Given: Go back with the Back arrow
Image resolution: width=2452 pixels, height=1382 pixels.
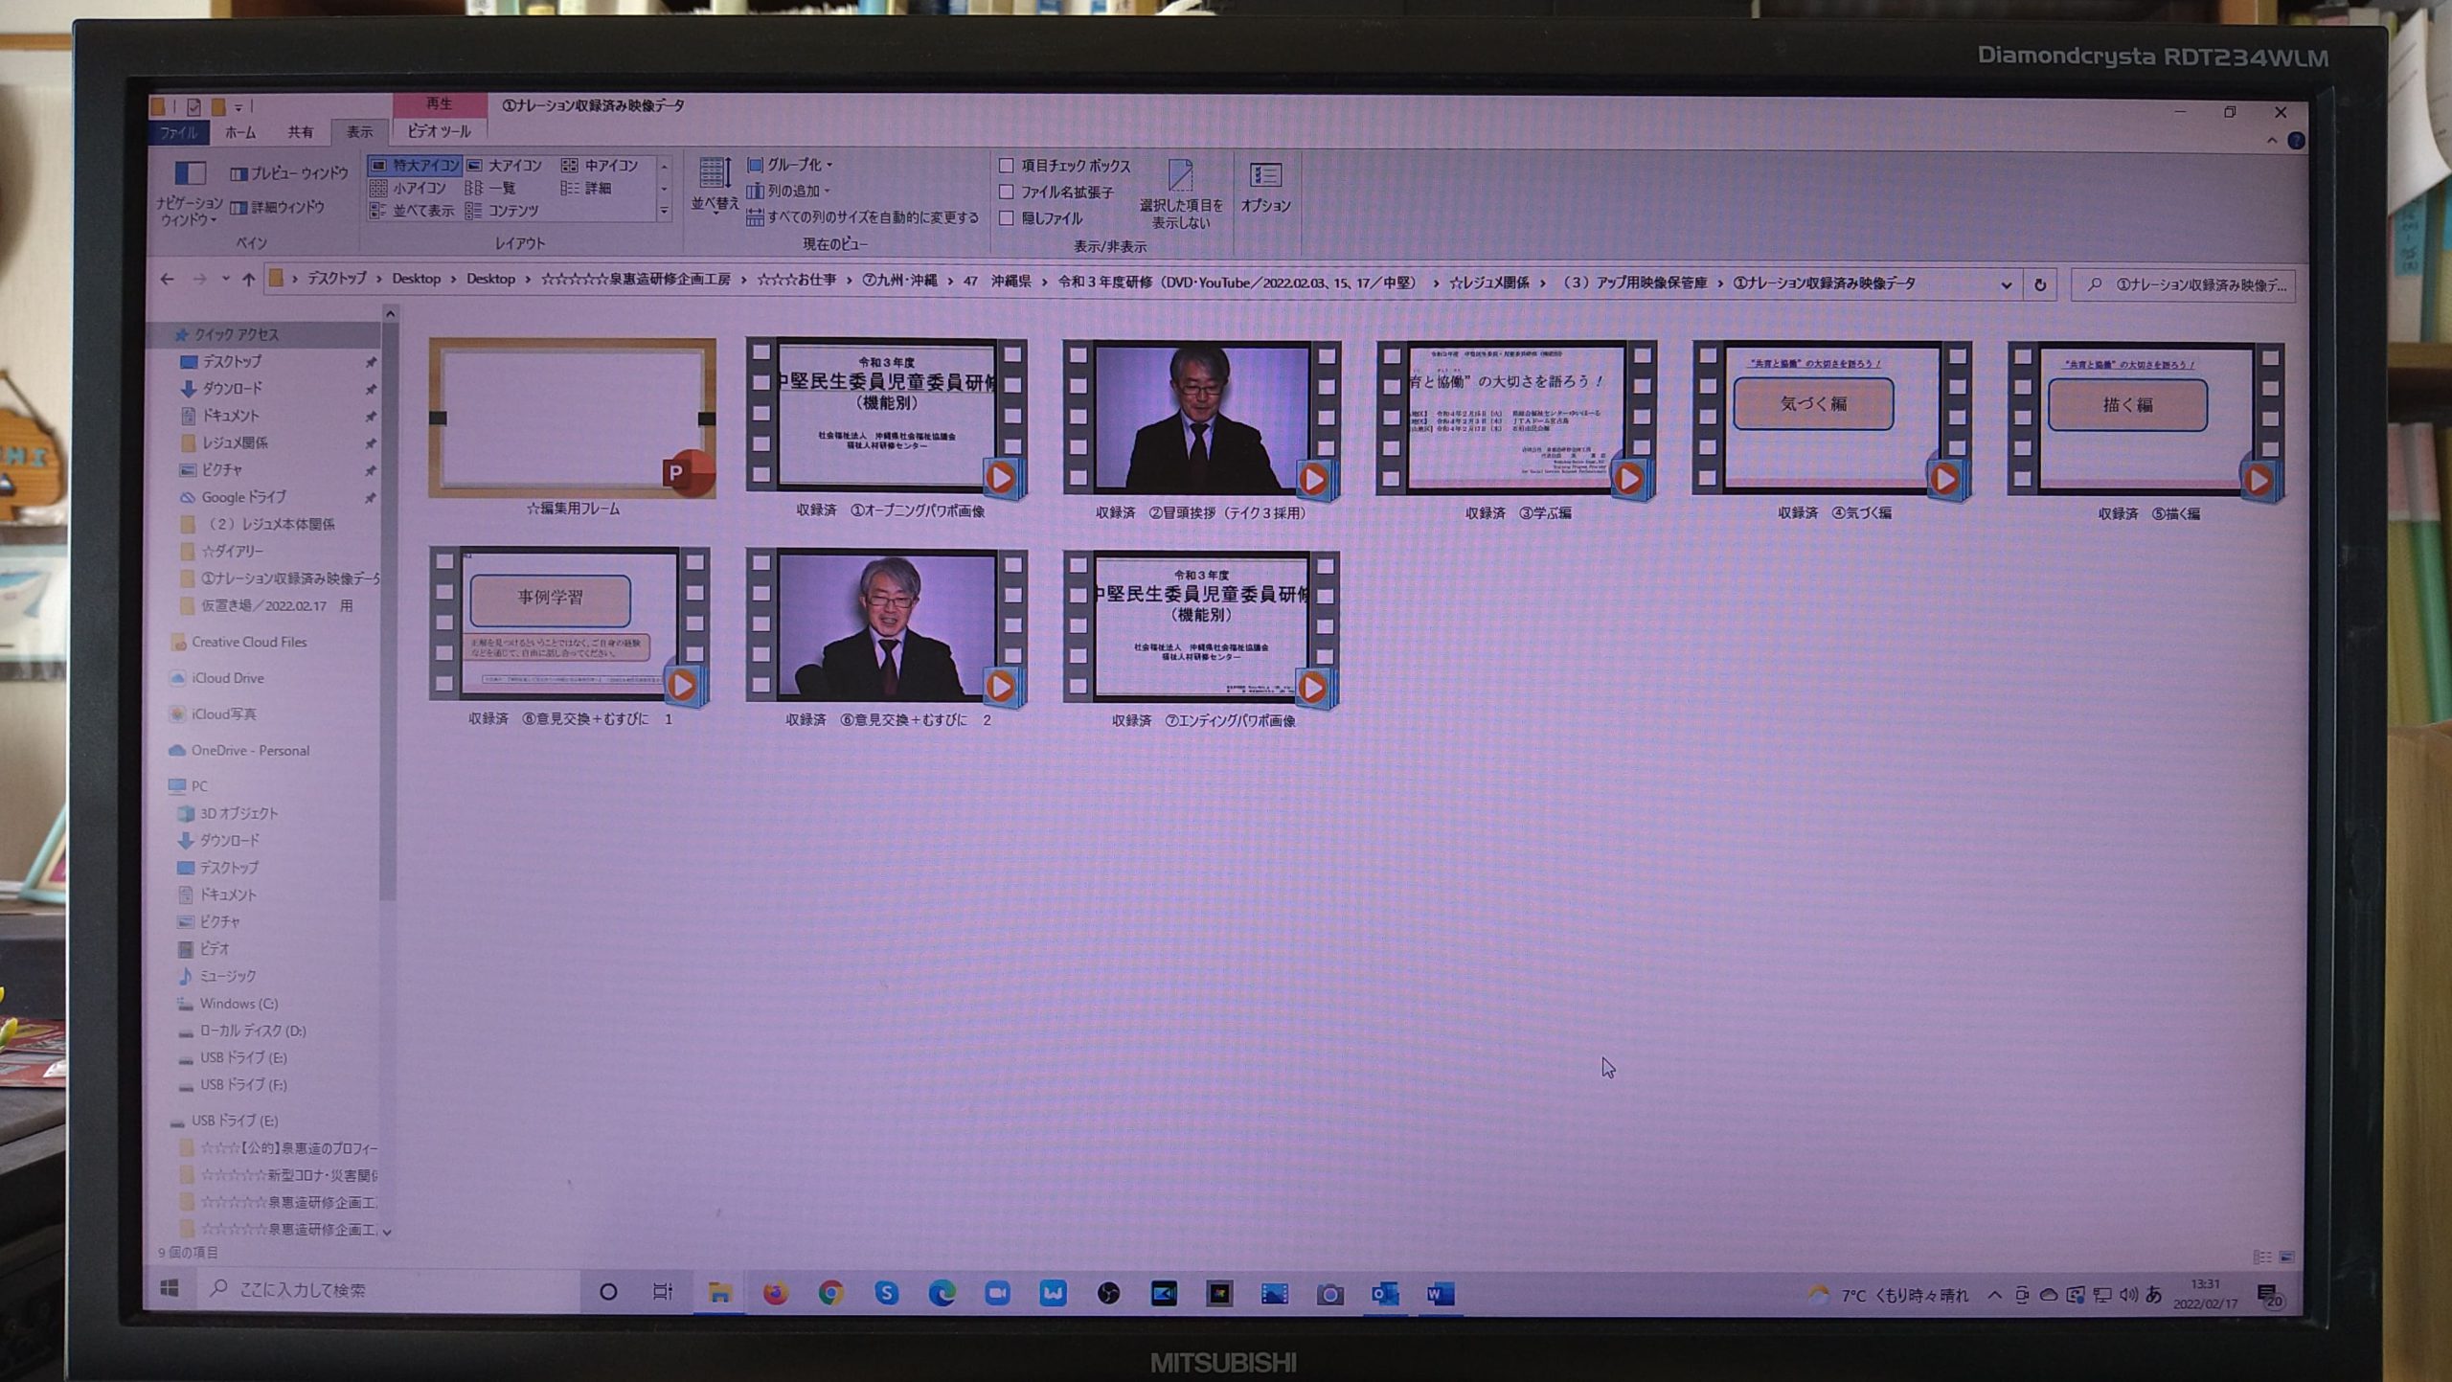Looking at the screenshot, I should coord(168,279).
